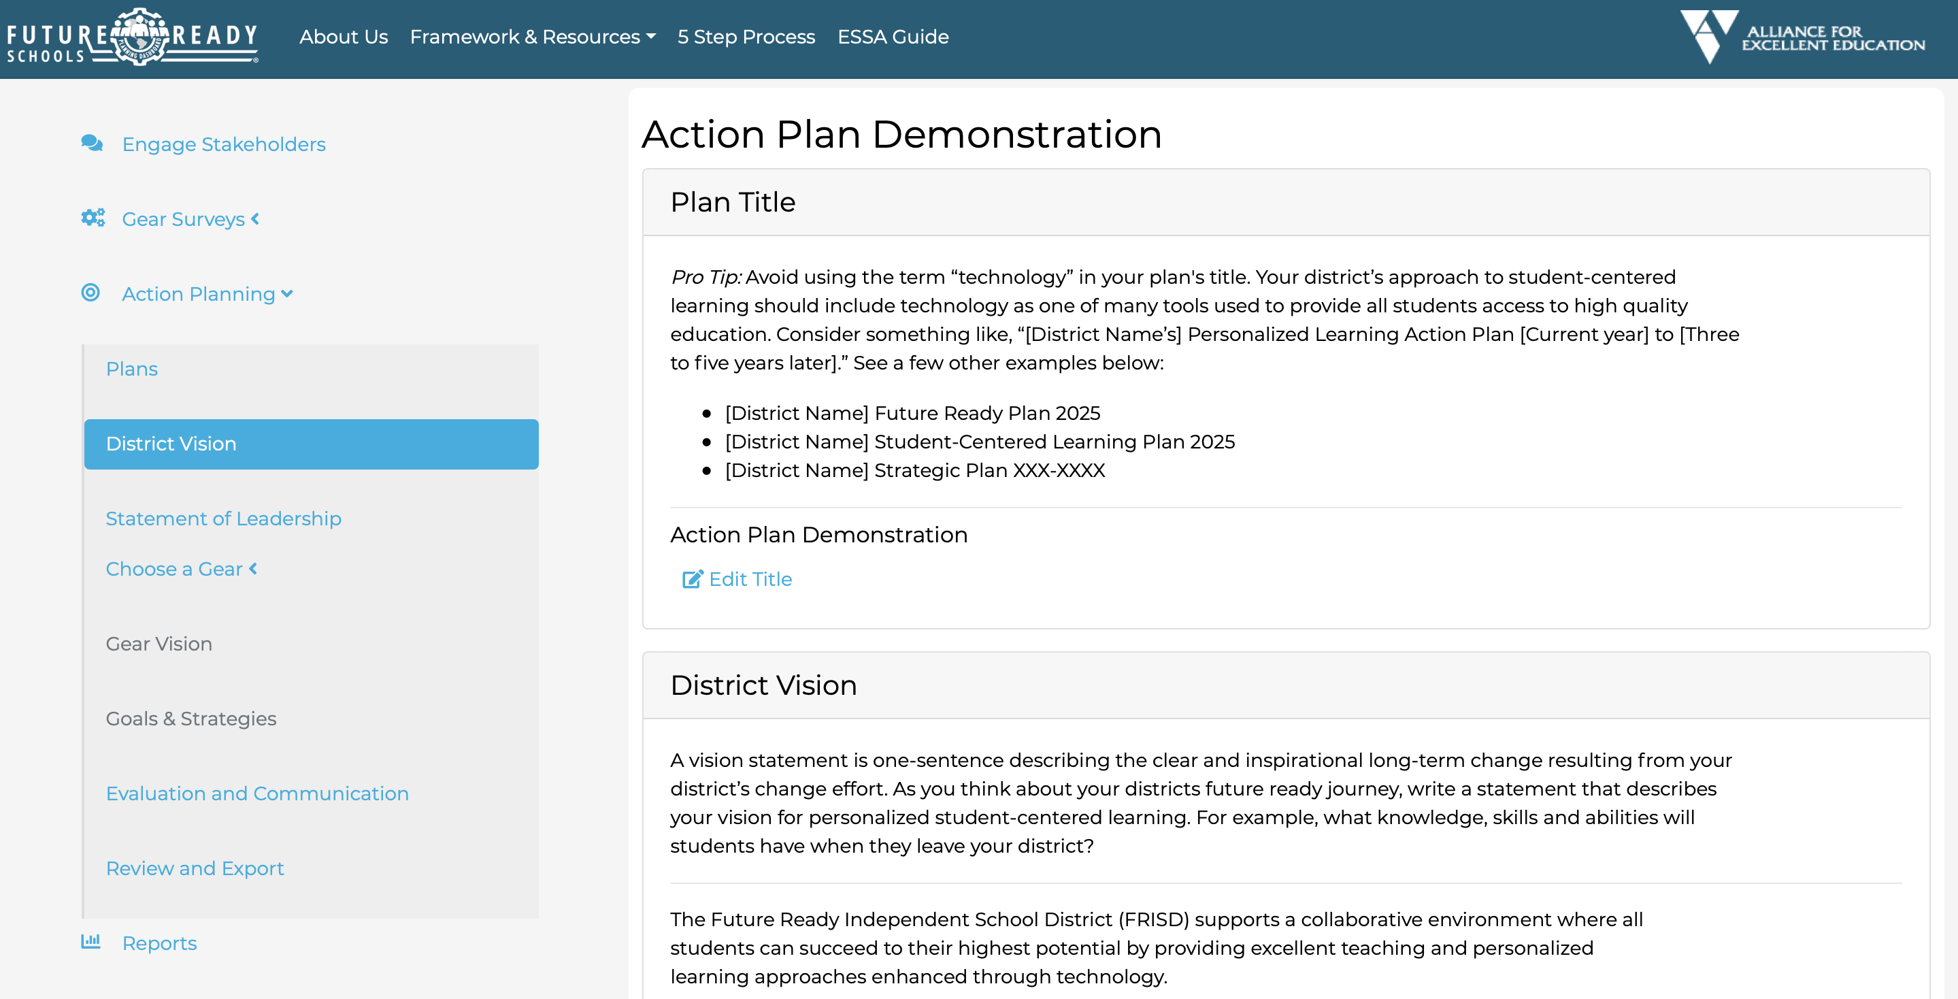Click the Action Plan Demonstration page heading

coord(901,135)
